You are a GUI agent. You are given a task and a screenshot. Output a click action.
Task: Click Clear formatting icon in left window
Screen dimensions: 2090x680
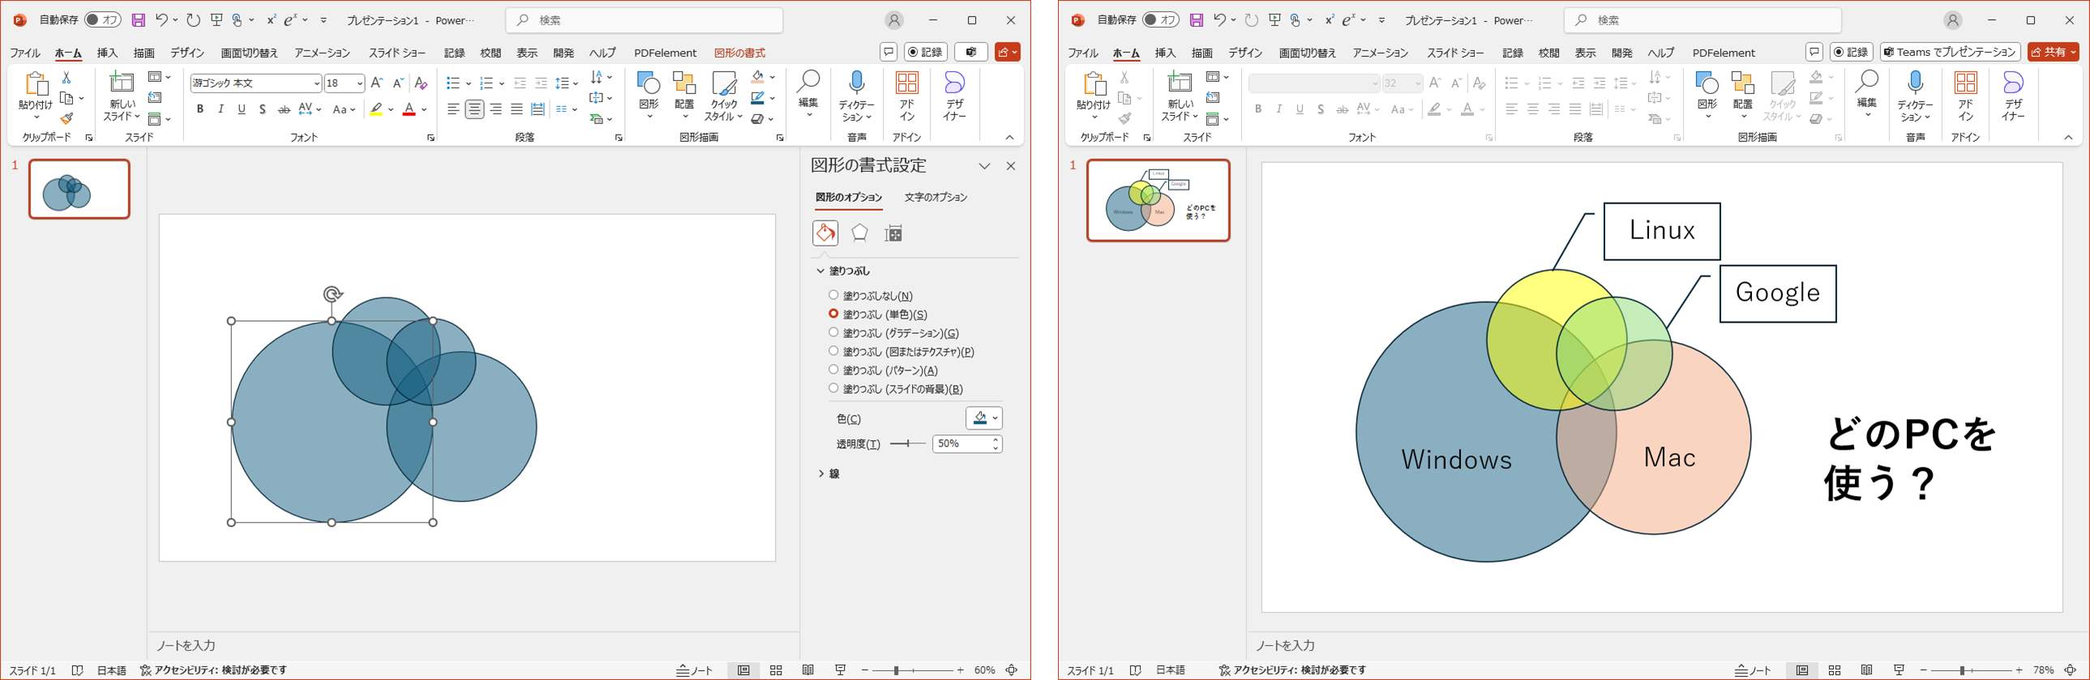click(x=420, y=83)
